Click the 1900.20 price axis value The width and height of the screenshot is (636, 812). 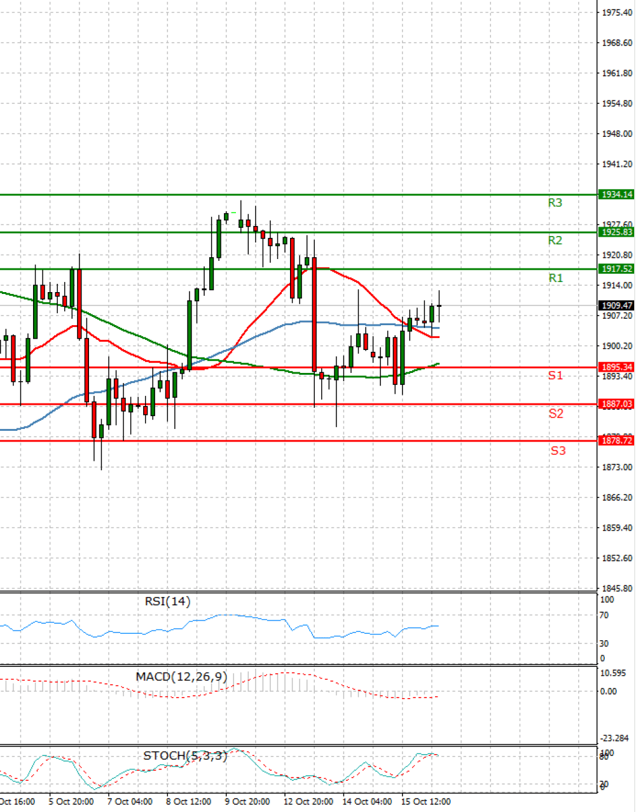click(617, 346)
